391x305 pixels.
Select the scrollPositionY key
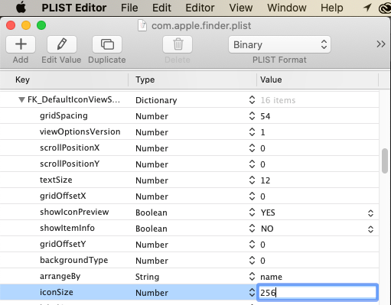[x=70, y=164]
